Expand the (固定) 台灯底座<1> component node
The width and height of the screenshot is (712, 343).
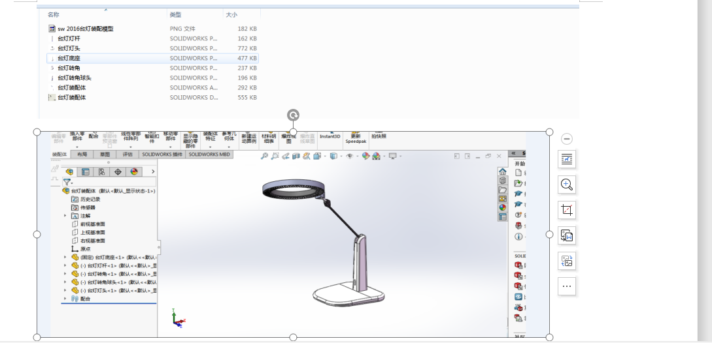pyautogui.click(x=65, y=257)
